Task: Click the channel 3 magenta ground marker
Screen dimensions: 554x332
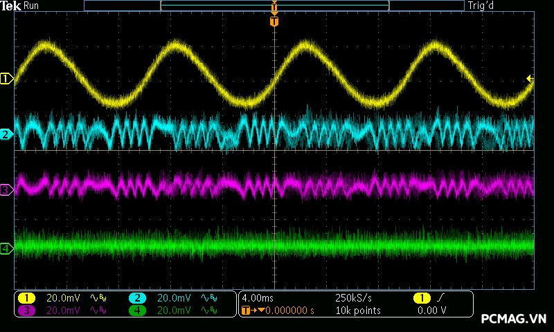Action: [6, 189]
